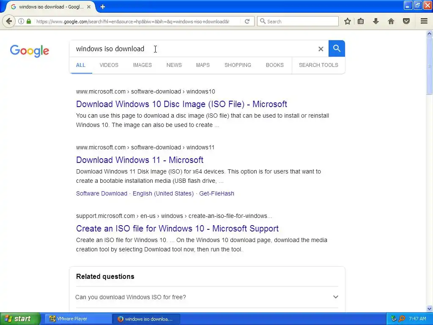Open a new tab with the plus icon
433x325 pixels.
pyautogui.click(x=103, y=7)
